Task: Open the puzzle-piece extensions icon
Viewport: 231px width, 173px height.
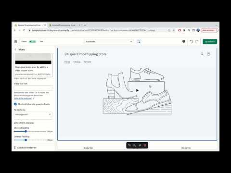Action: pyautogui.click(x=184, y=30)
